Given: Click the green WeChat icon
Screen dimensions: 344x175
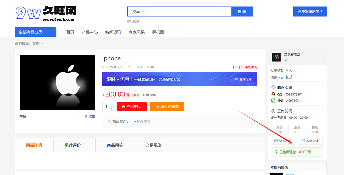Looking at the screenshot, I should [273, 100].
